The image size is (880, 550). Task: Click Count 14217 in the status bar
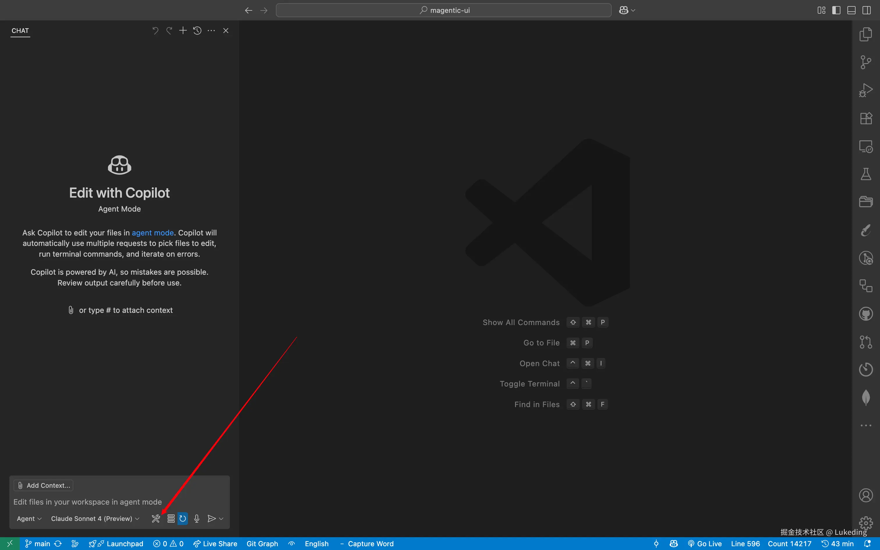point(789,544)
